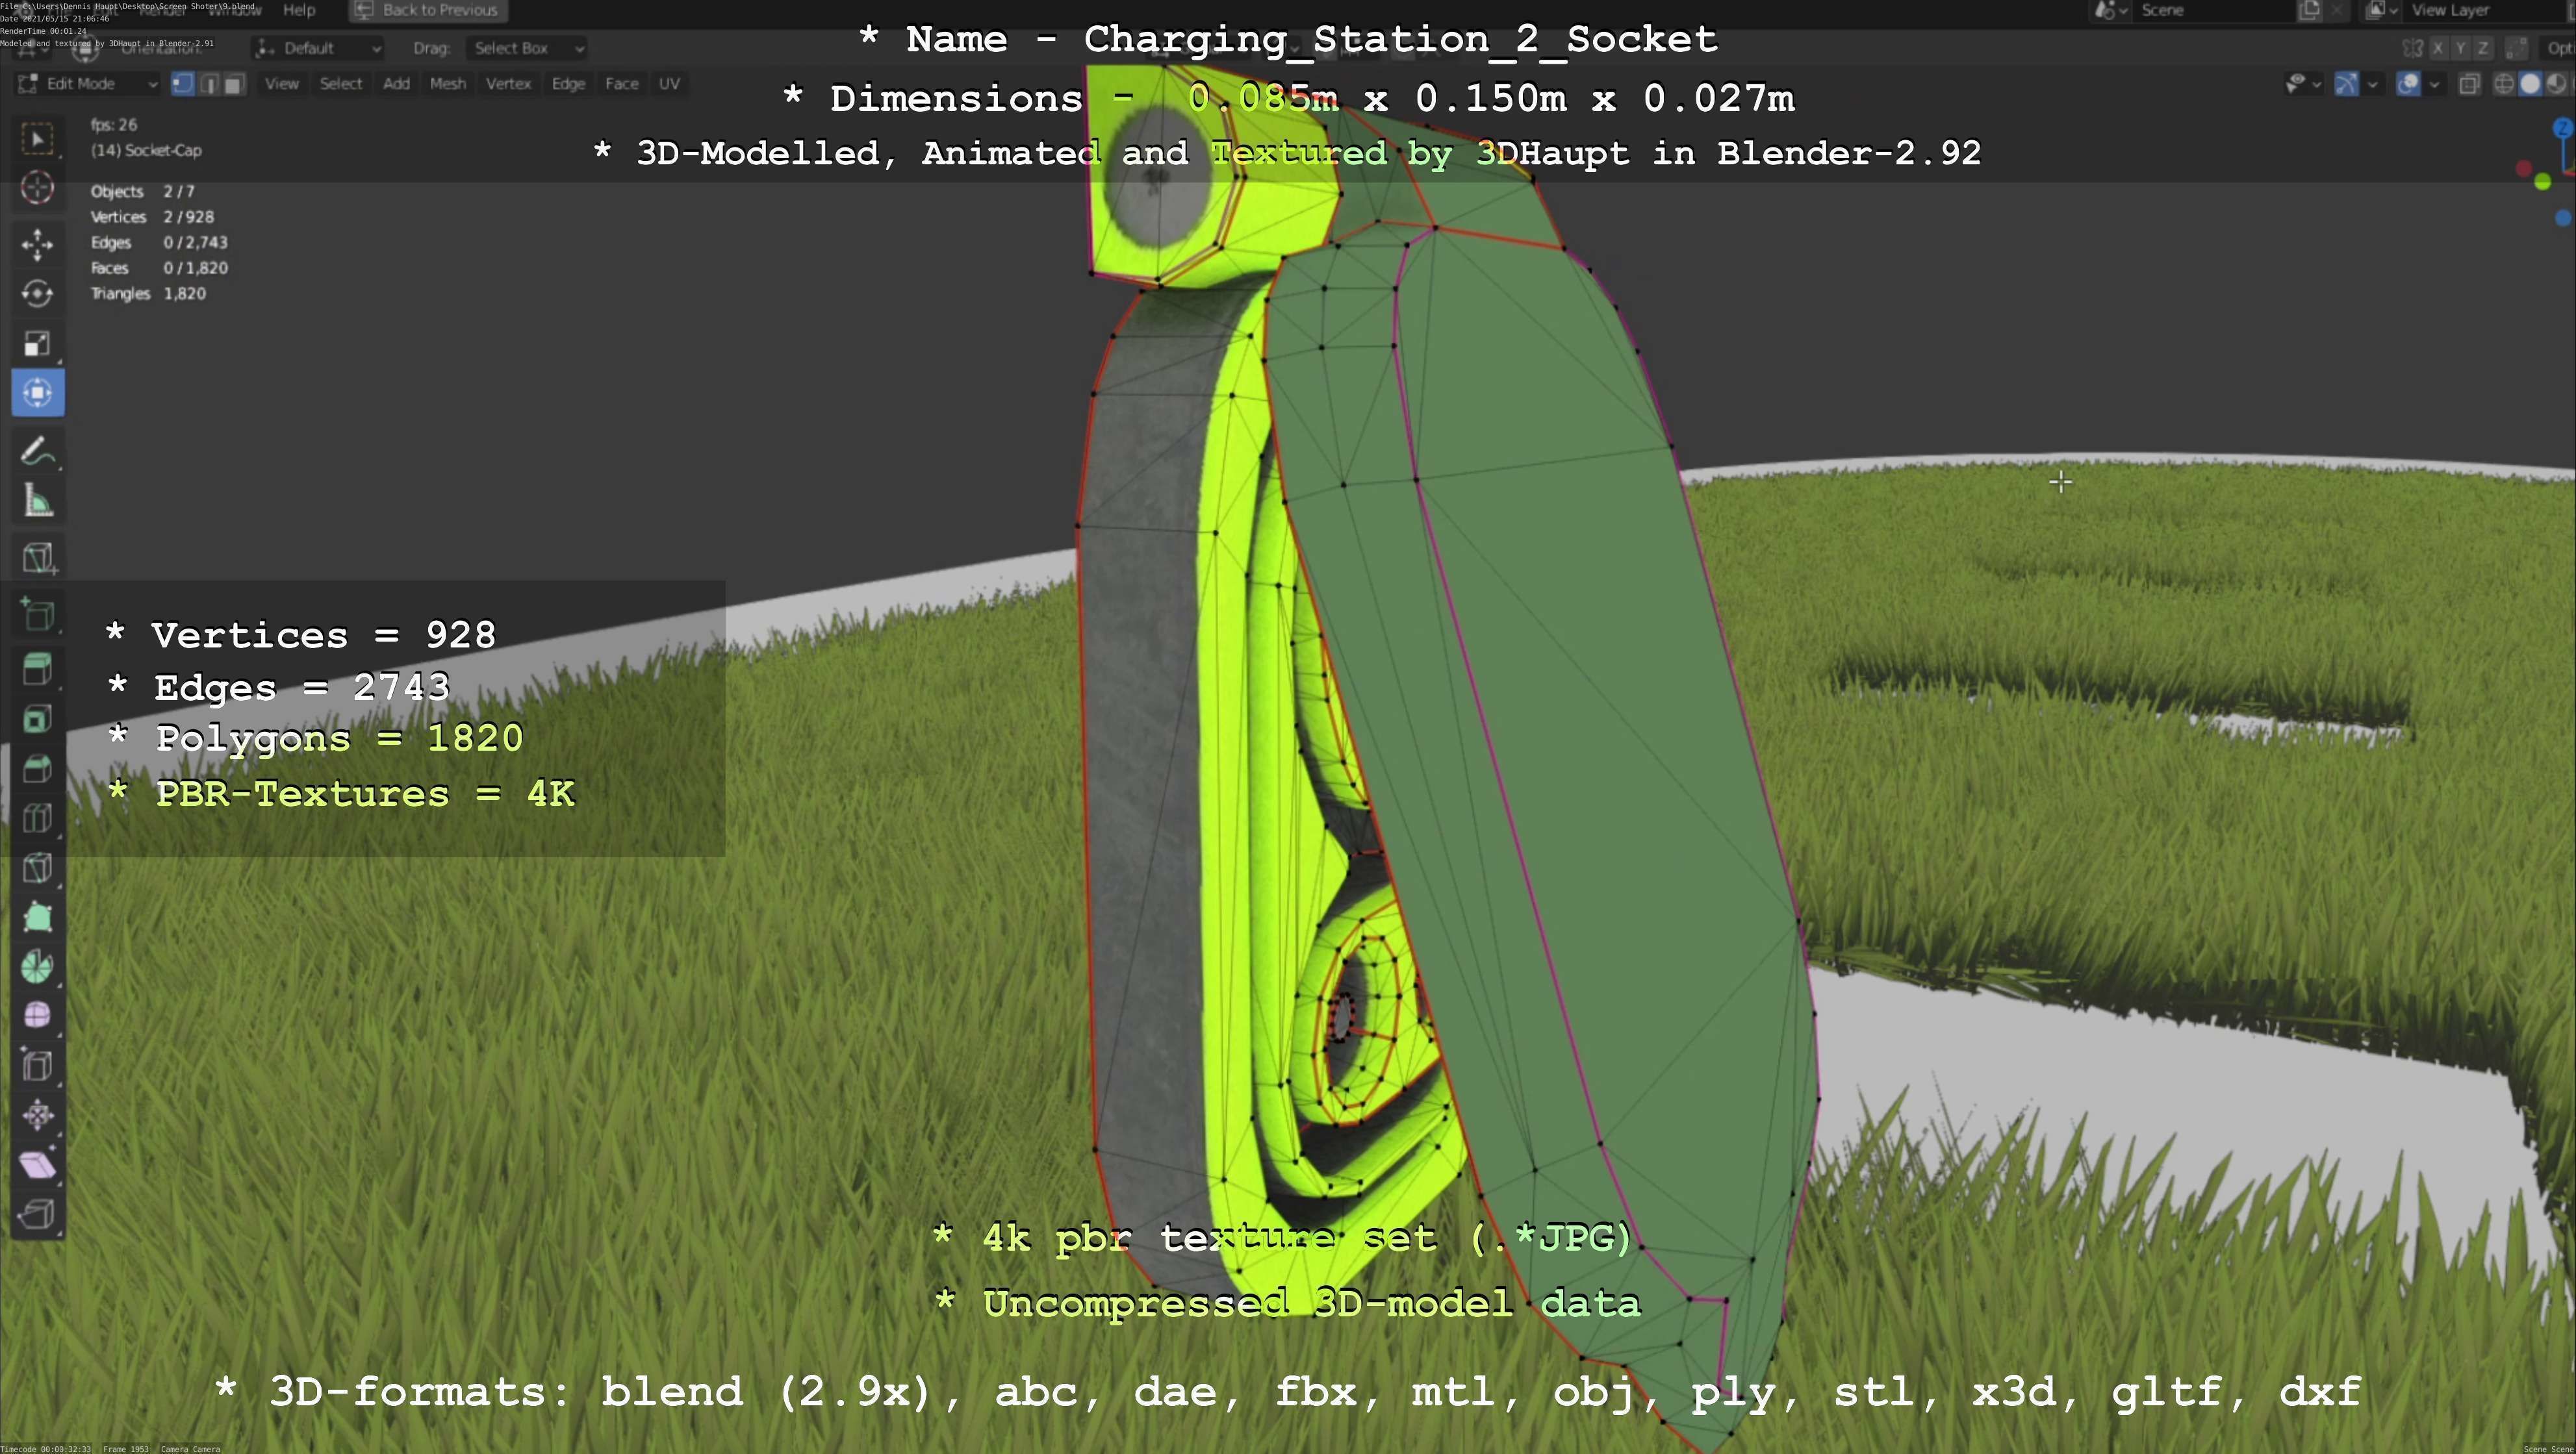The height and width of the screenshot is (1454, 2576).
Task: Select the Annotate pencil tool
Action: point(37,452)
